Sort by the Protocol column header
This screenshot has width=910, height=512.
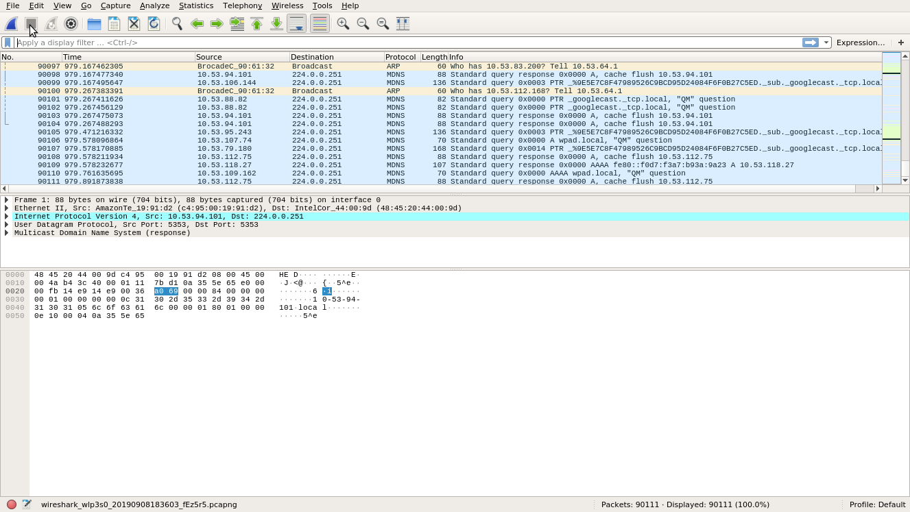point(402,57)
